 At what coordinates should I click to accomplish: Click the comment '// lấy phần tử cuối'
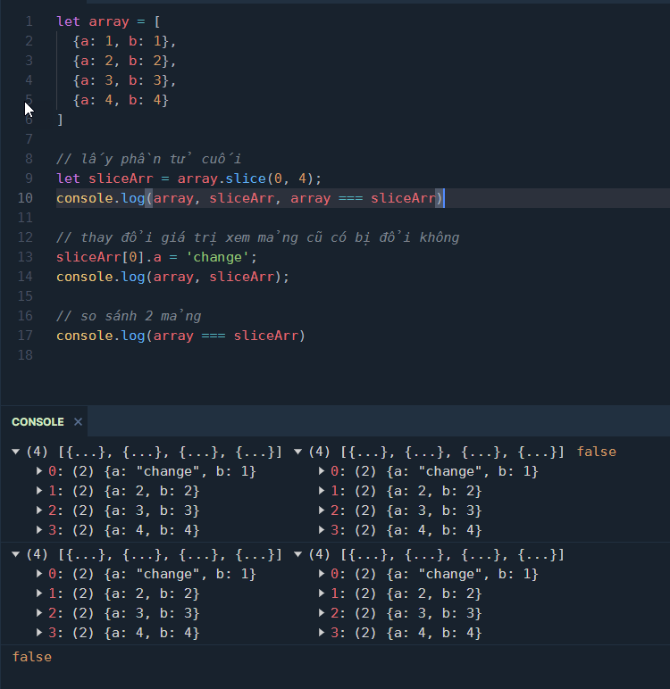[148, 159]
